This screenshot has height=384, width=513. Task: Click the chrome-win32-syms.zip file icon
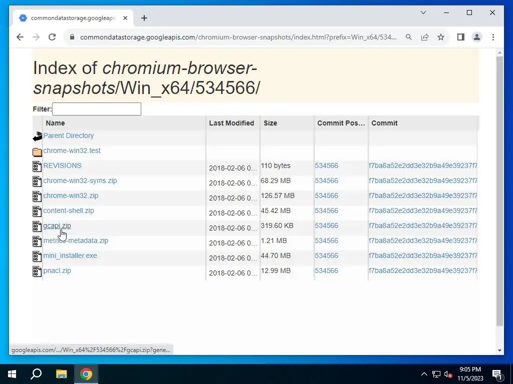tap(37, 181)
